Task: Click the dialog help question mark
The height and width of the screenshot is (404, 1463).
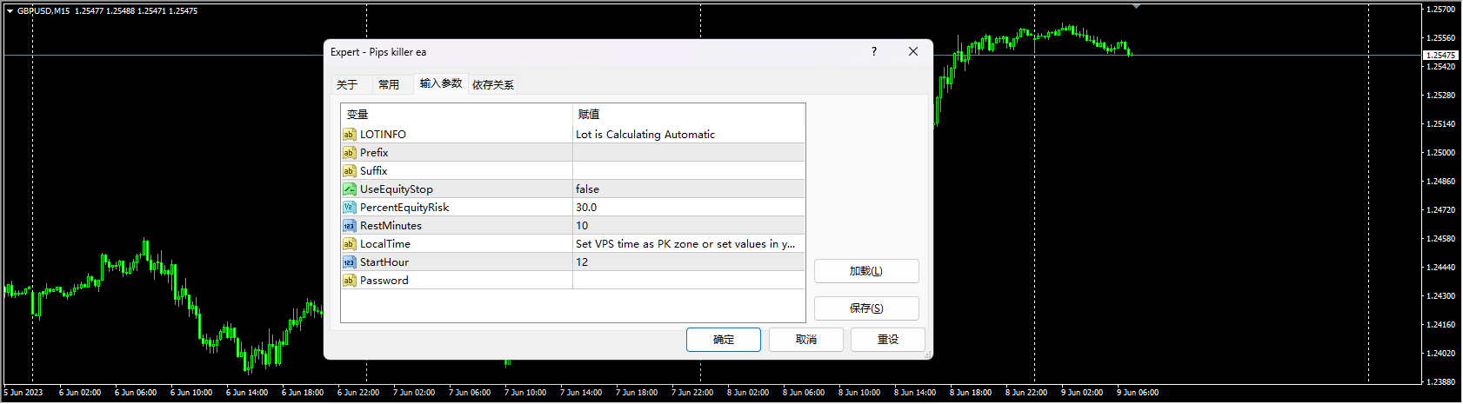Action: pyautogui.click(x=874, y=52)
